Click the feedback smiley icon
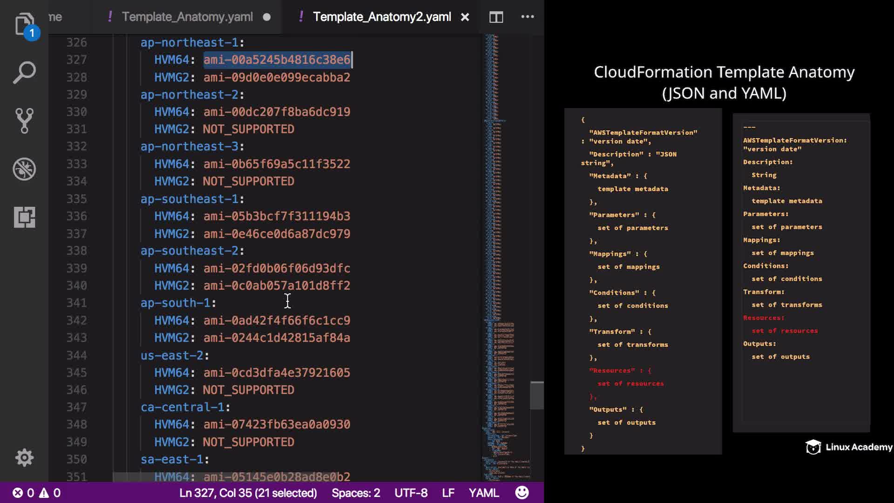The height and width of the screenshot is (503, 894). (x=522, y=493)
